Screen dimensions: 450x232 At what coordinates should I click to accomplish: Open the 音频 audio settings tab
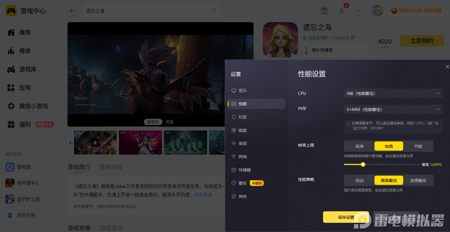pos(256,143)
